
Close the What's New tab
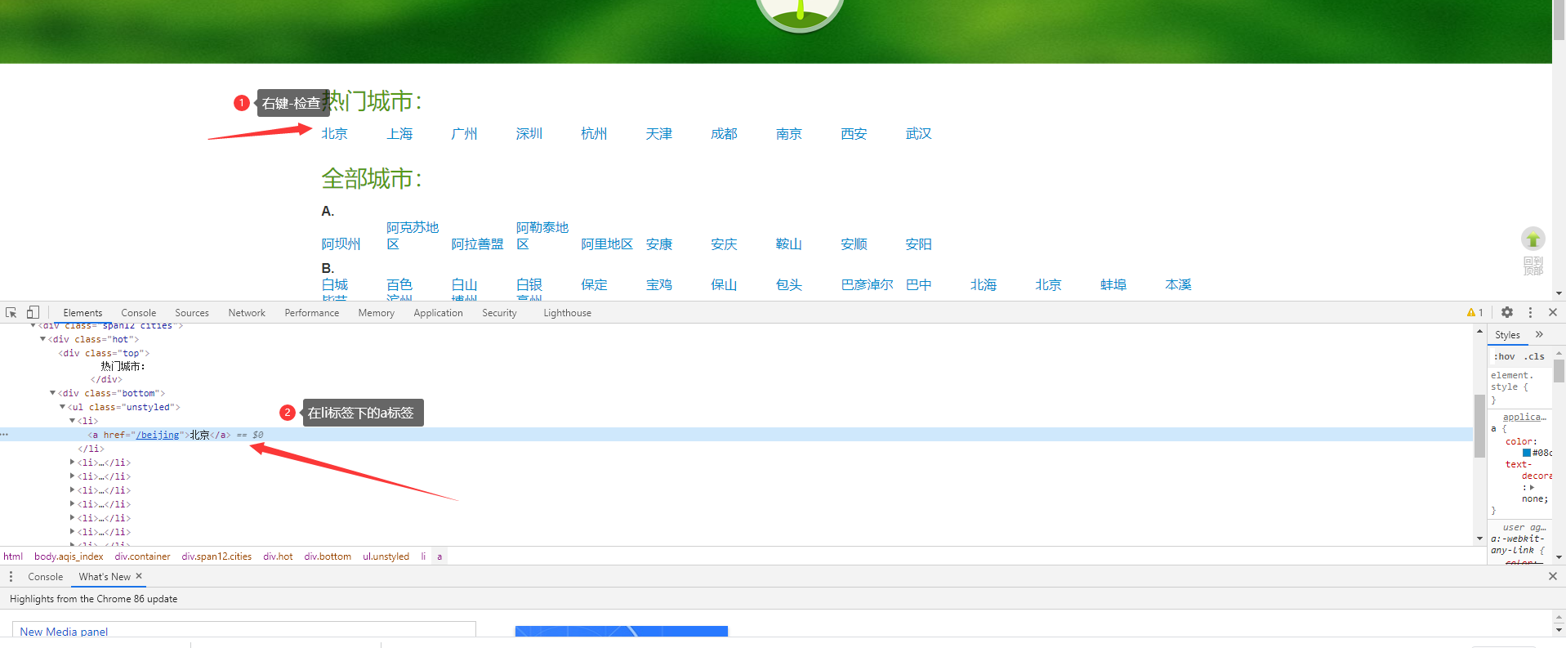[139, 576]
